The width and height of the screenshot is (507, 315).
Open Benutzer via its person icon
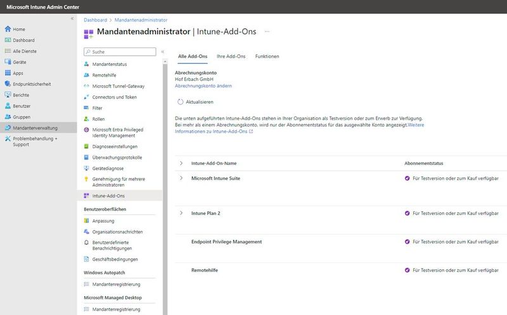(8, 106)
